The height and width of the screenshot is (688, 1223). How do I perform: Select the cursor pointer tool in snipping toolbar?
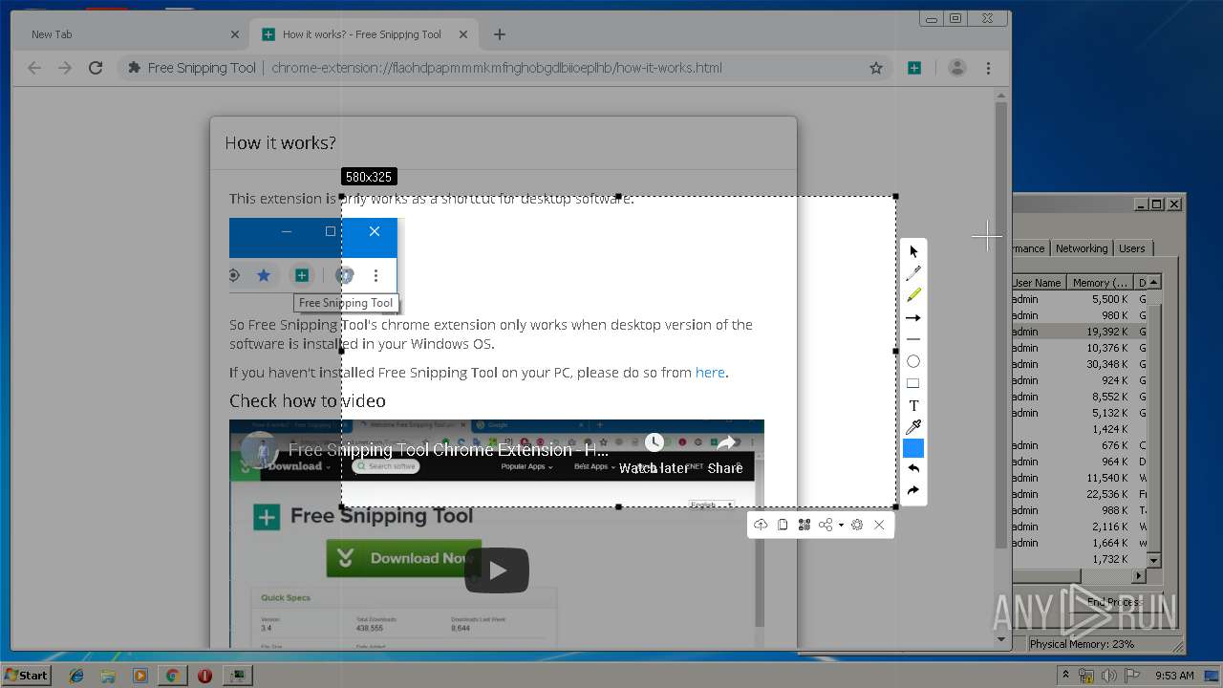pyautogui.click(x=913, y=251)
